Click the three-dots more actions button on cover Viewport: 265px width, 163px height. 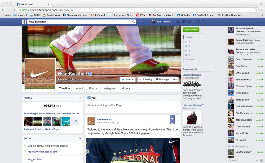(x=175, y=80)
